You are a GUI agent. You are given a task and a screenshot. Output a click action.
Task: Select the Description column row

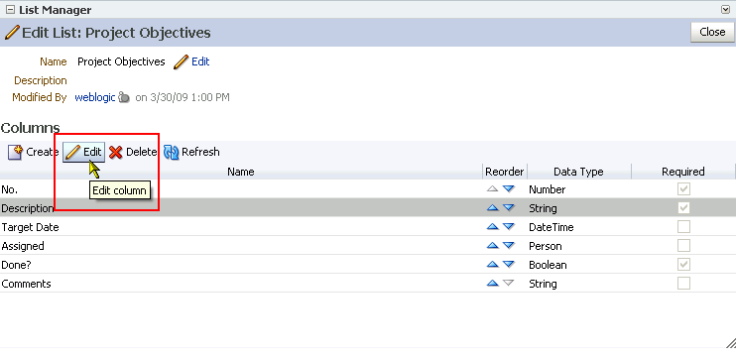coord(368,208)
